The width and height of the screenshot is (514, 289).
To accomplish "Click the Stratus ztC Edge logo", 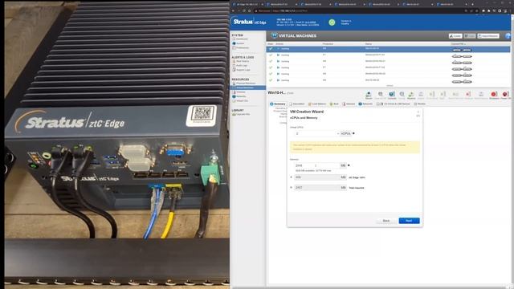I will tap(250, 22).
